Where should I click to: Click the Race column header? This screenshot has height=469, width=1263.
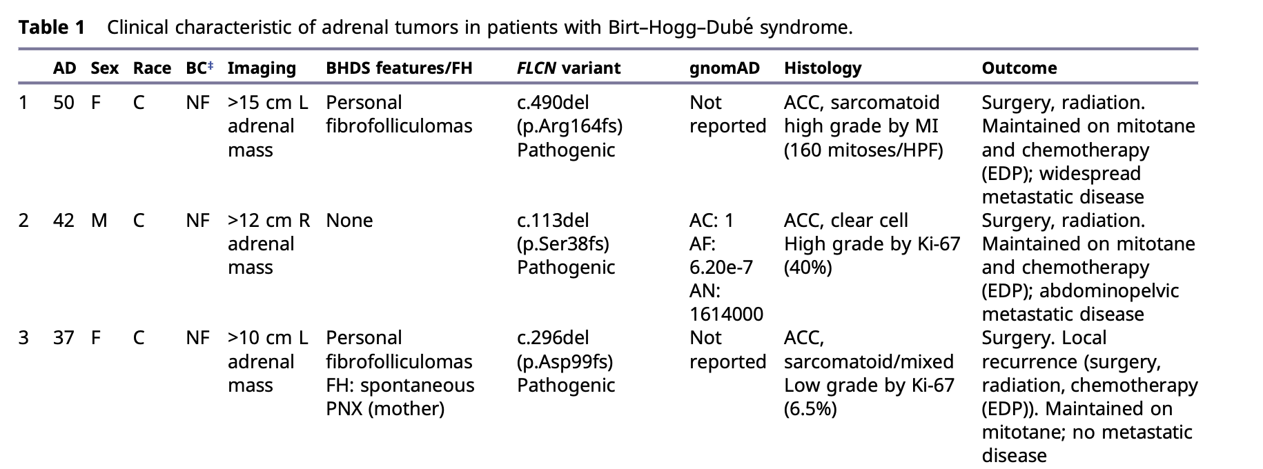point(152,68)
